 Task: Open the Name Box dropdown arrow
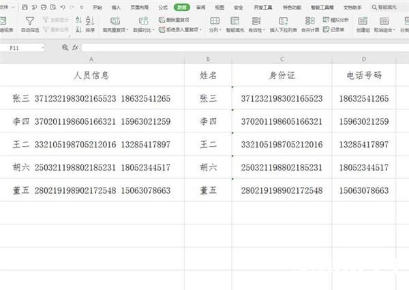coord(42,48)
